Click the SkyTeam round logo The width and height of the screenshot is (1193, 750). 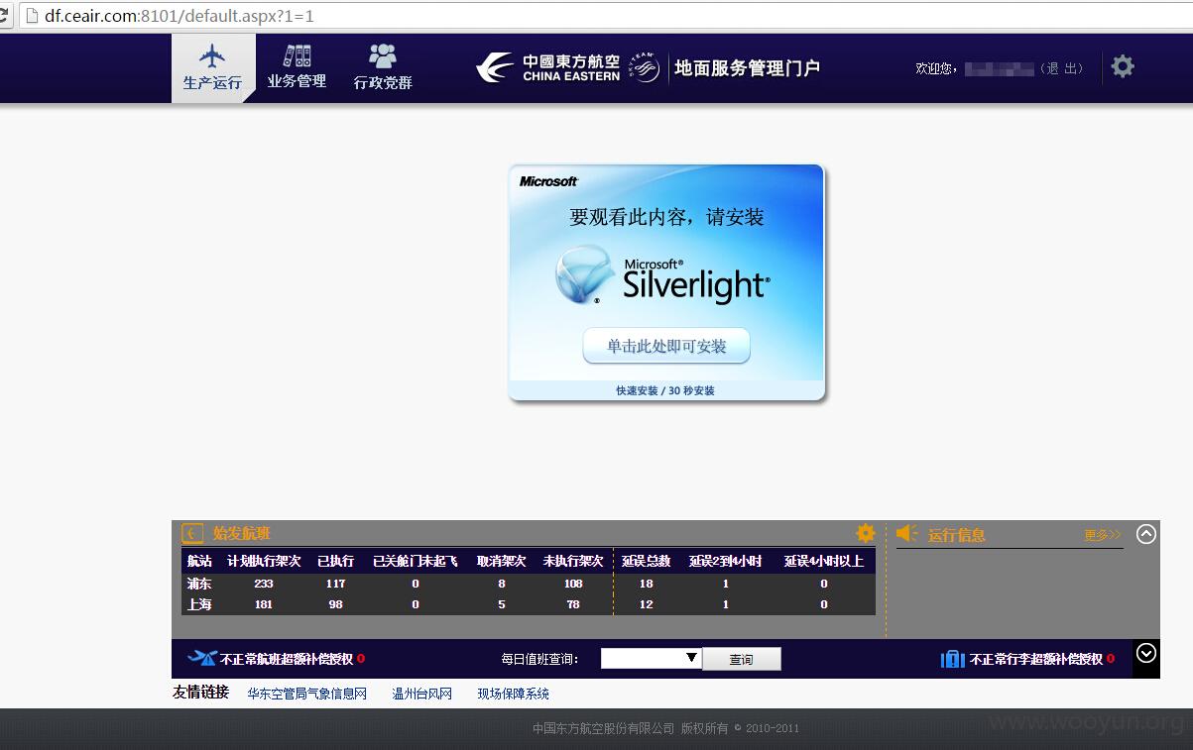pyautogui.click(x=645, y=68)
